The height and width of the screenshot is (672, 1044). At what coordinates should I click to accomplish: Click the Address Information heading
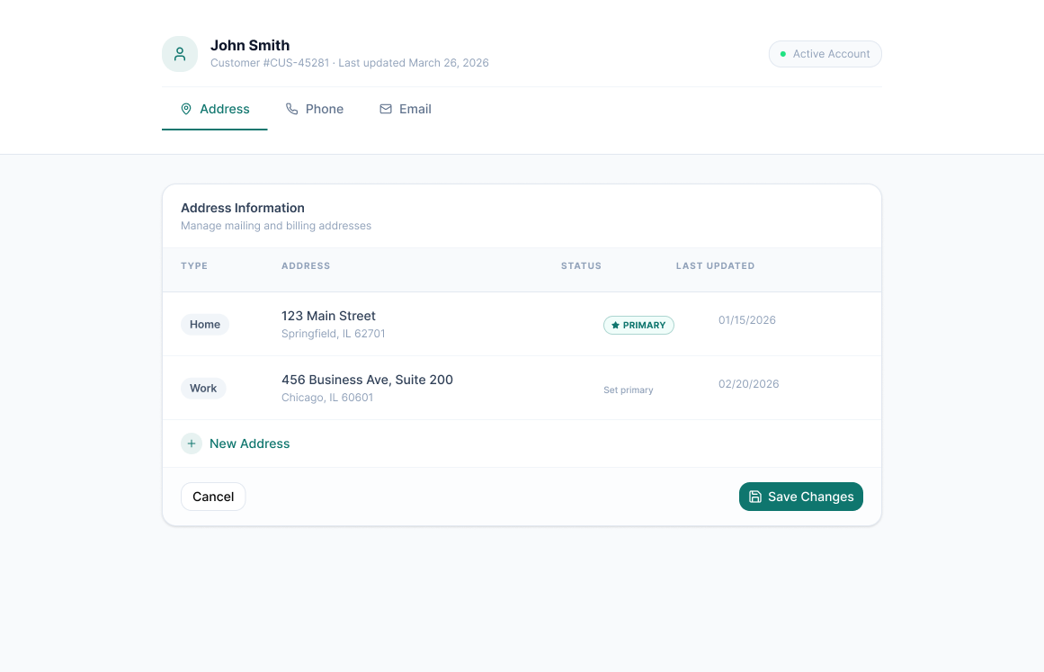point(243,208)
